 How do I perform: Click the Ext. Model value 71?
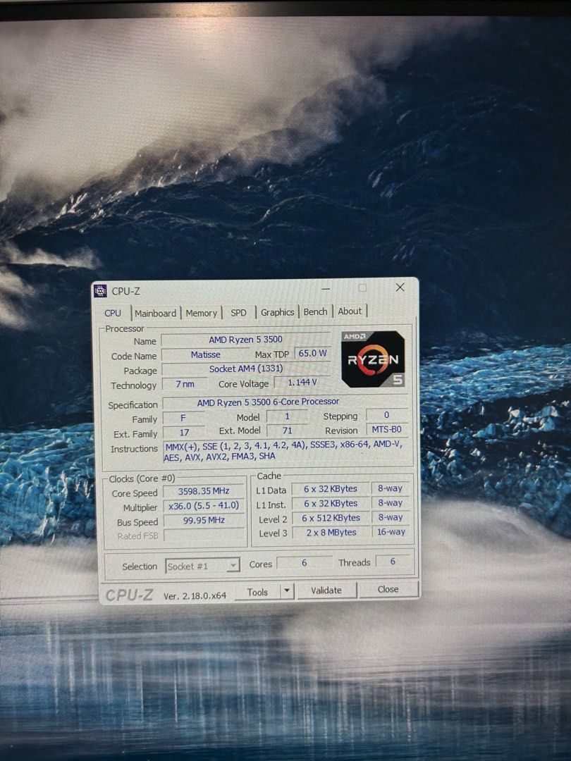tap(287, 431)
